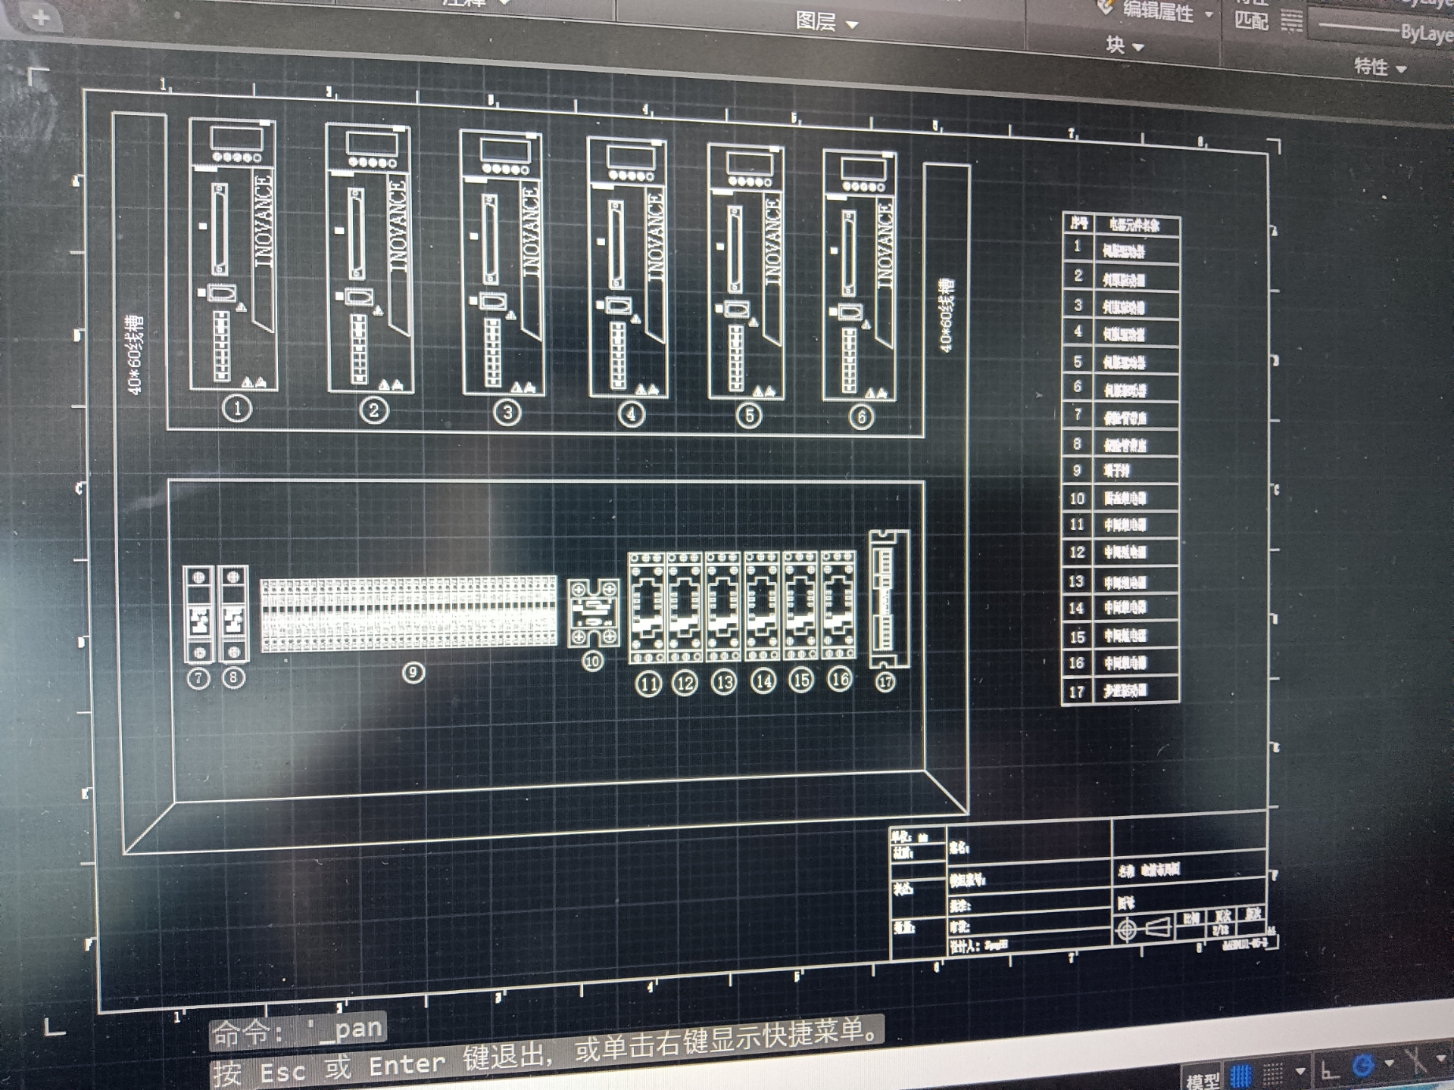This screenshot has height=1090, width=1454.
Task: Open polar tracking dropdown arrow
Action: [x=1389, y=1064]
